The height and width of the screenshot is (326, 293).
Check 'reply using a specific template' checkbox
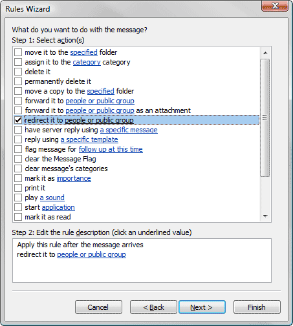(x=18, y=139)
